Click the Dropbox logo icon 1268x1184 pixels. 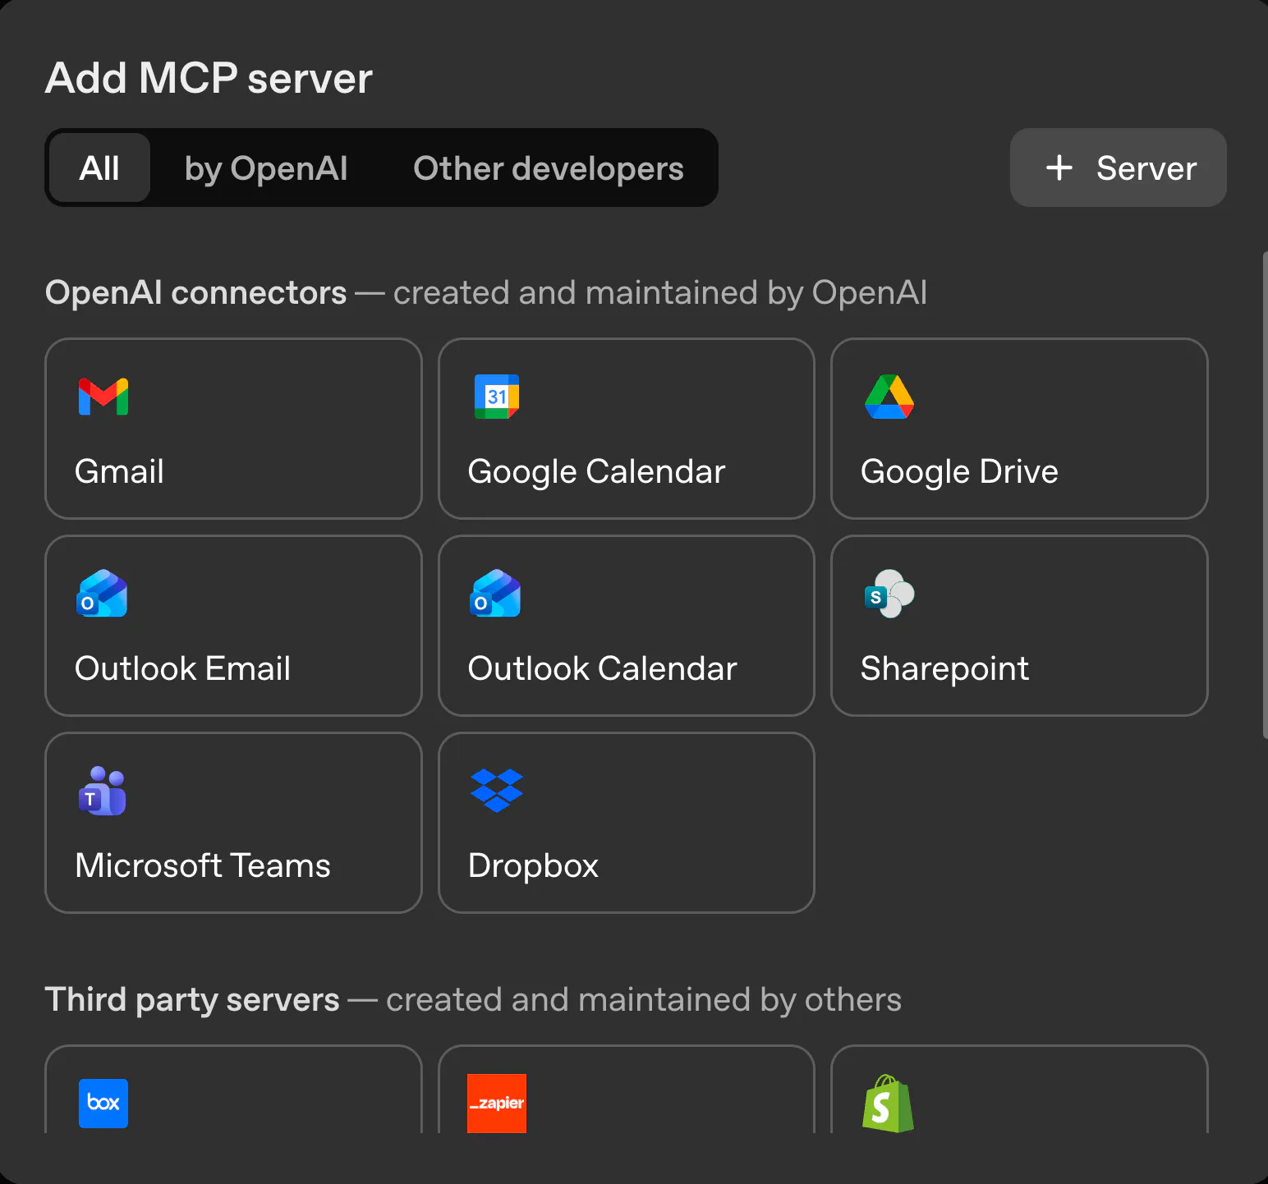[x=497, y=790]
